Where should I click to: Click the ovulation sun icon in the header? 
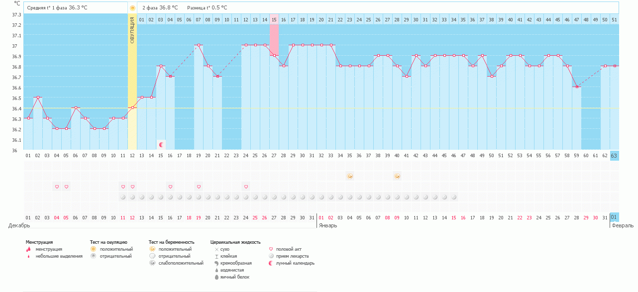coord(132,8)
